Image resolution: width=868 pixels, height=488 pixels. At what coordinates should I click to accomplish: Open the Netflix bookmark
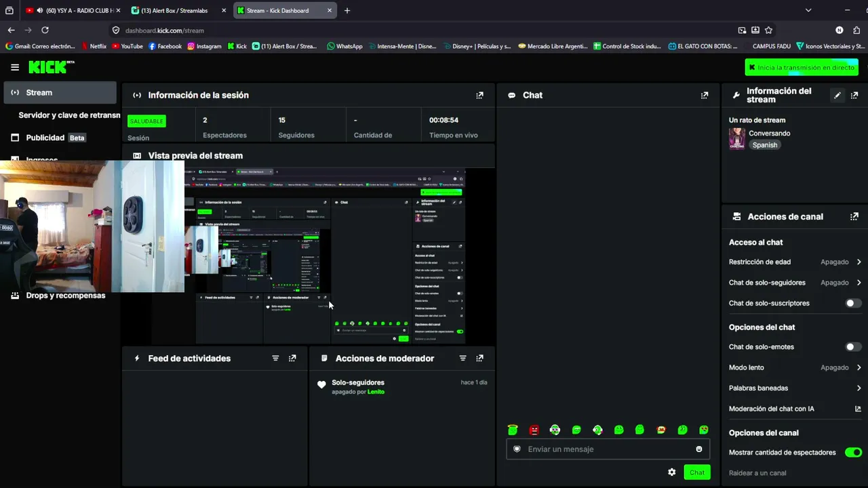(x=94, y=46)
